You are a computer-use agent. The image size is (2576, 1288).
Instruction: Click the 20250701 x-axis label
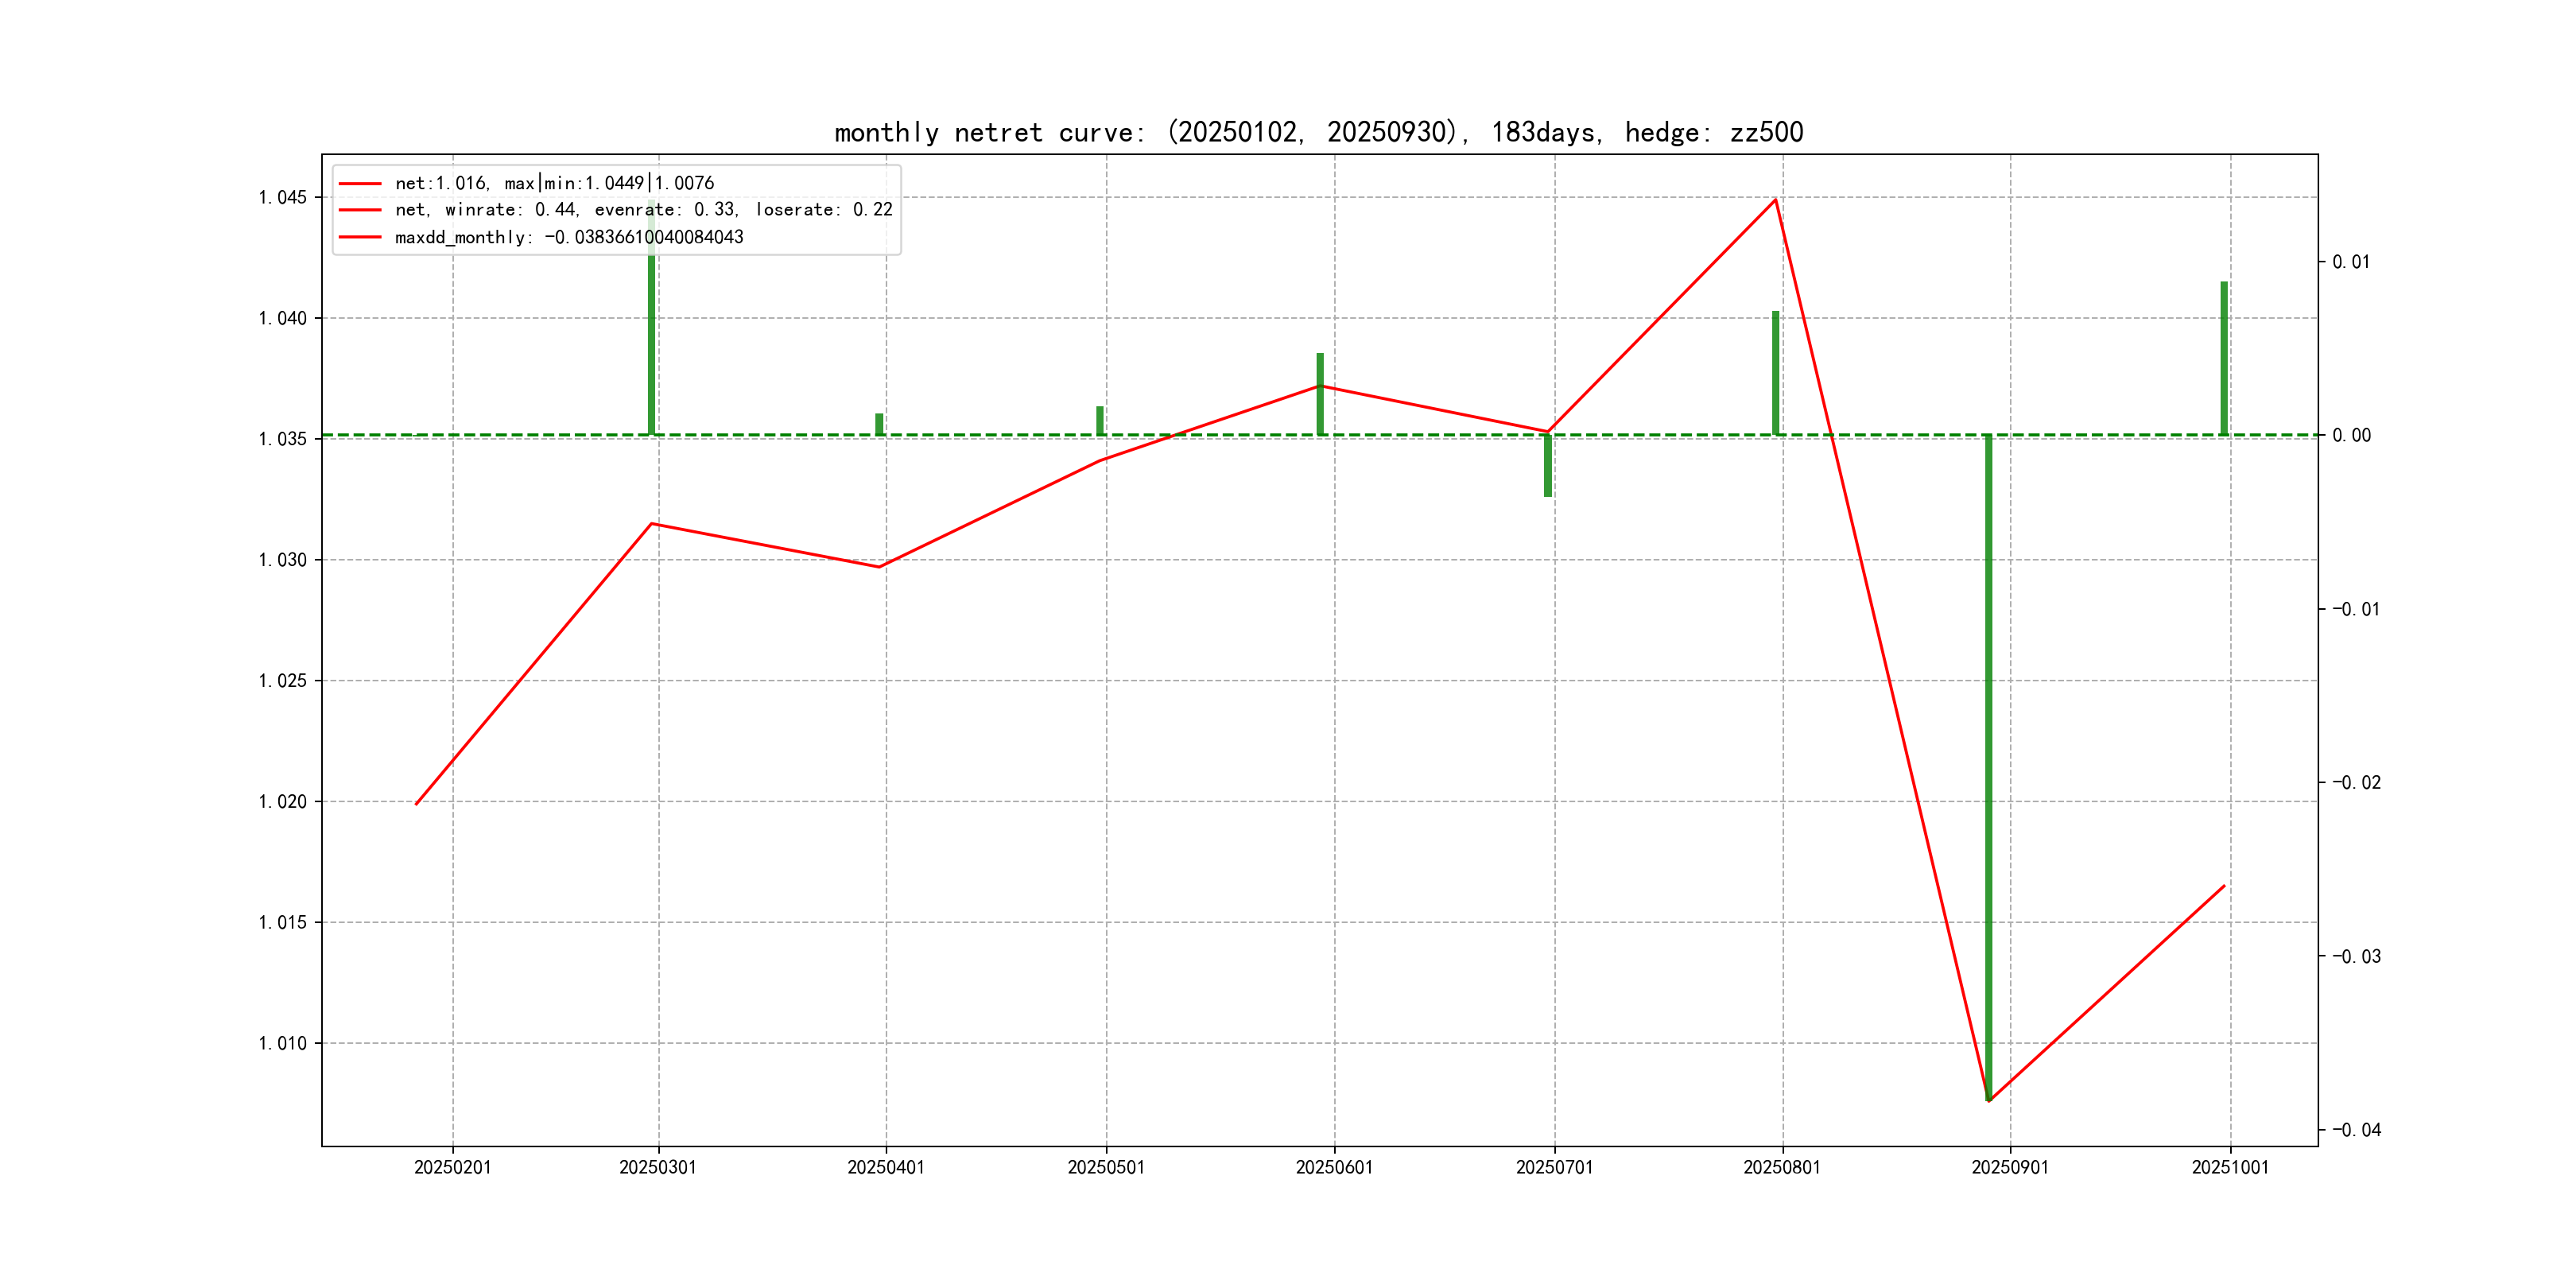coord(1554,1167)
